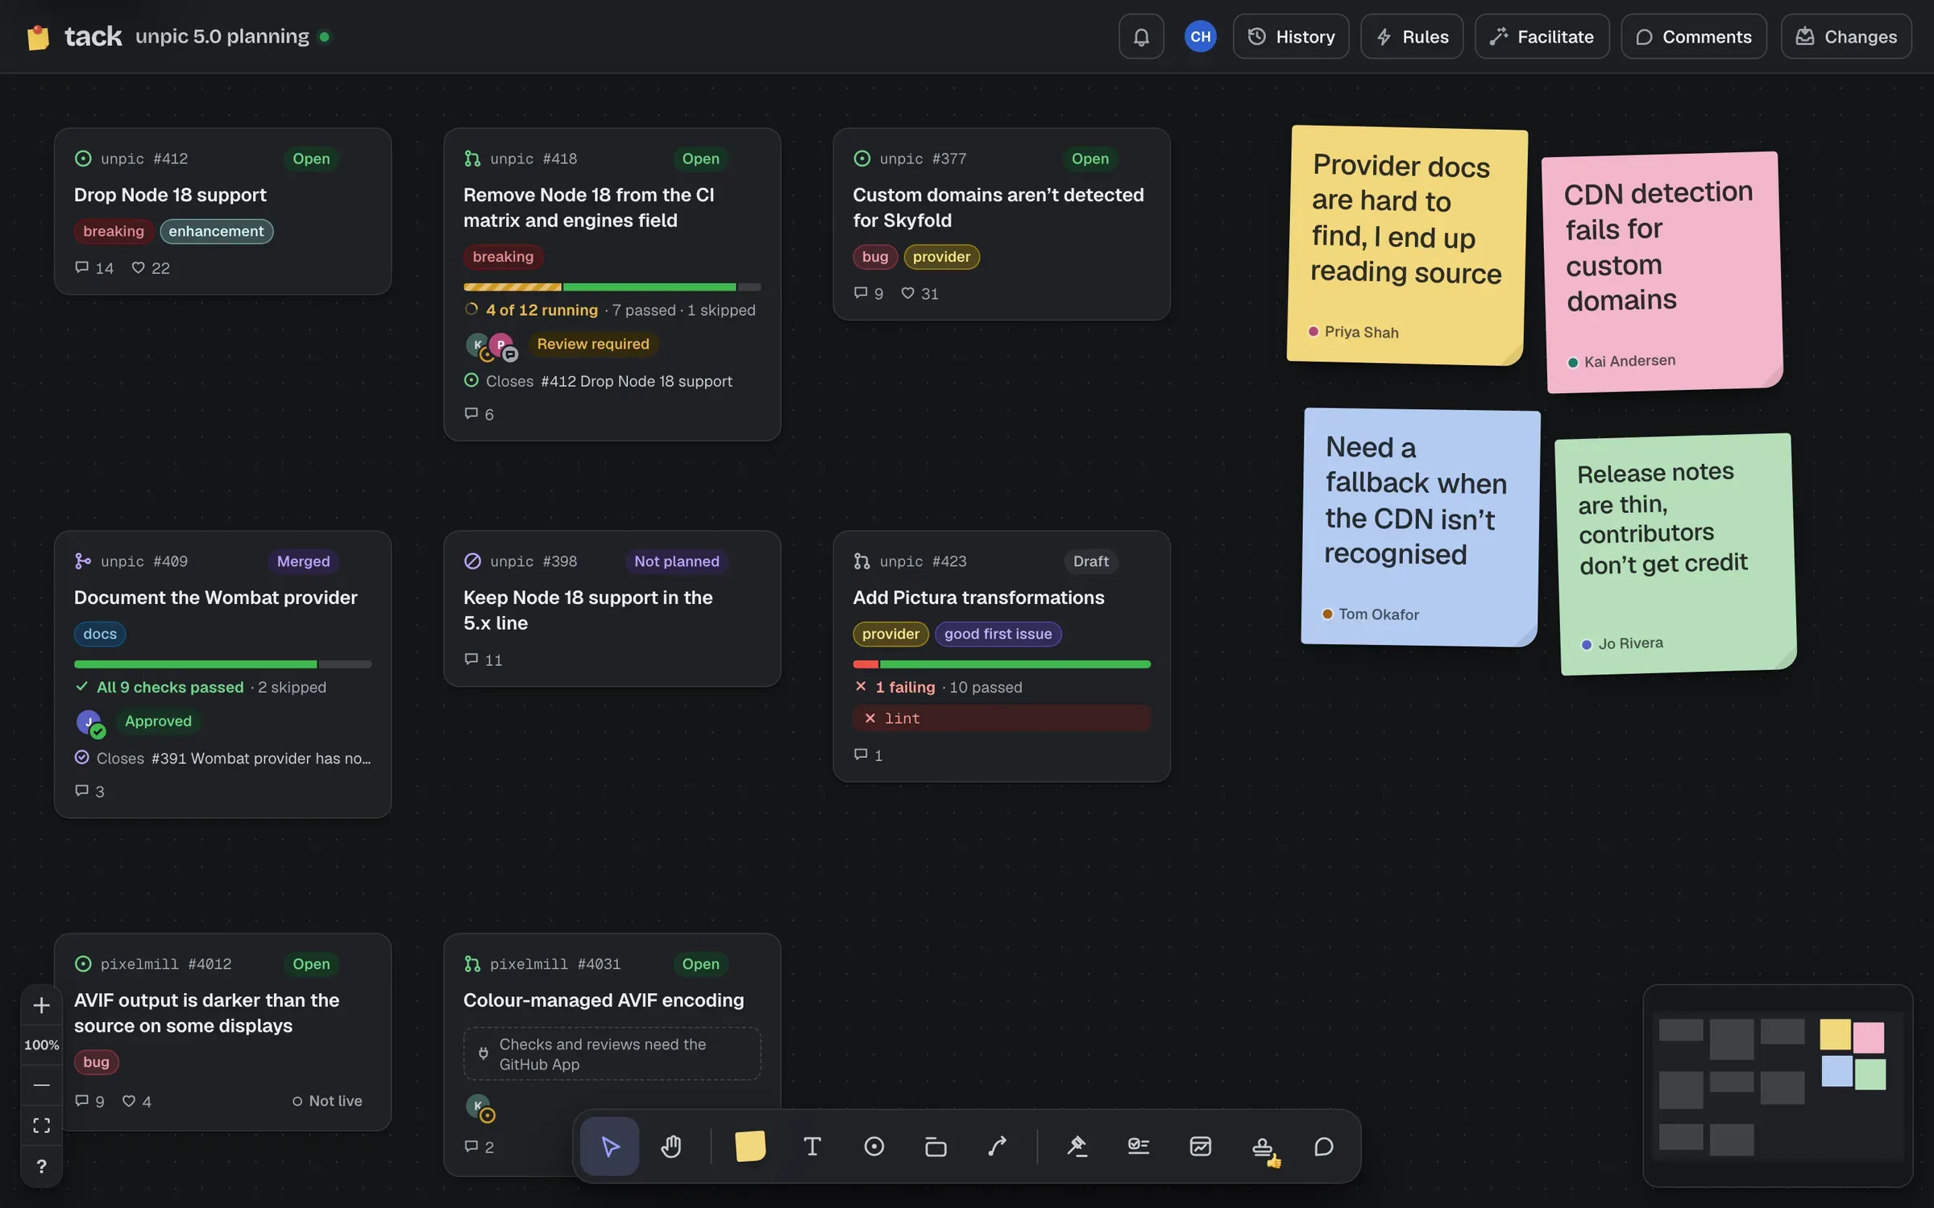The height and width of the screenshot is (1208, 1934).
Task: Select the hand pan tool
Action: pyautogui.click(x=671, y=1145)
